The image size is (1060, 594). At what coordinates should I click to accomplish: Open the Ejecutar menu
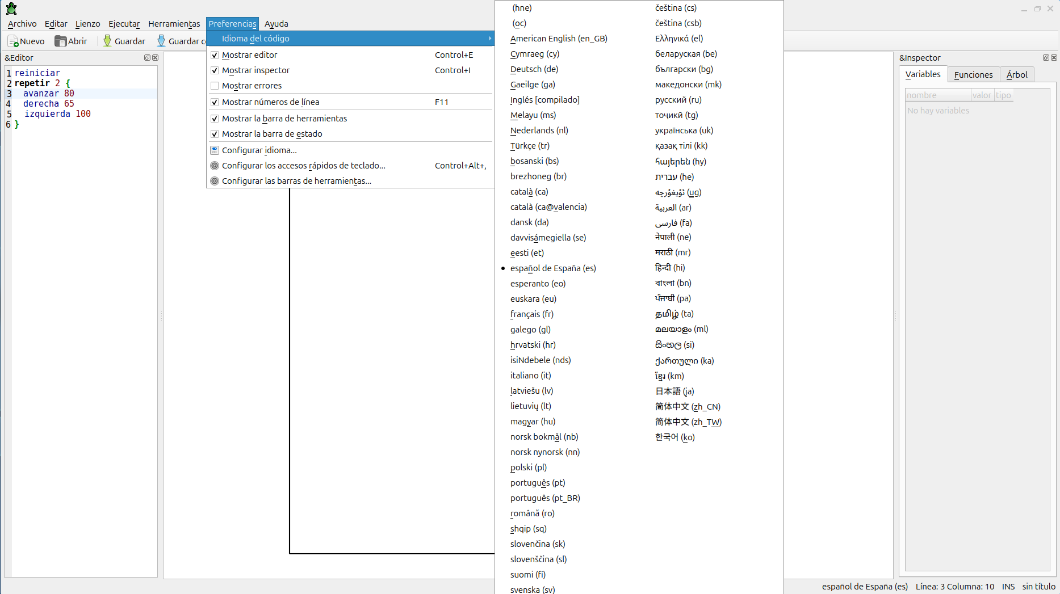(124, 24)
